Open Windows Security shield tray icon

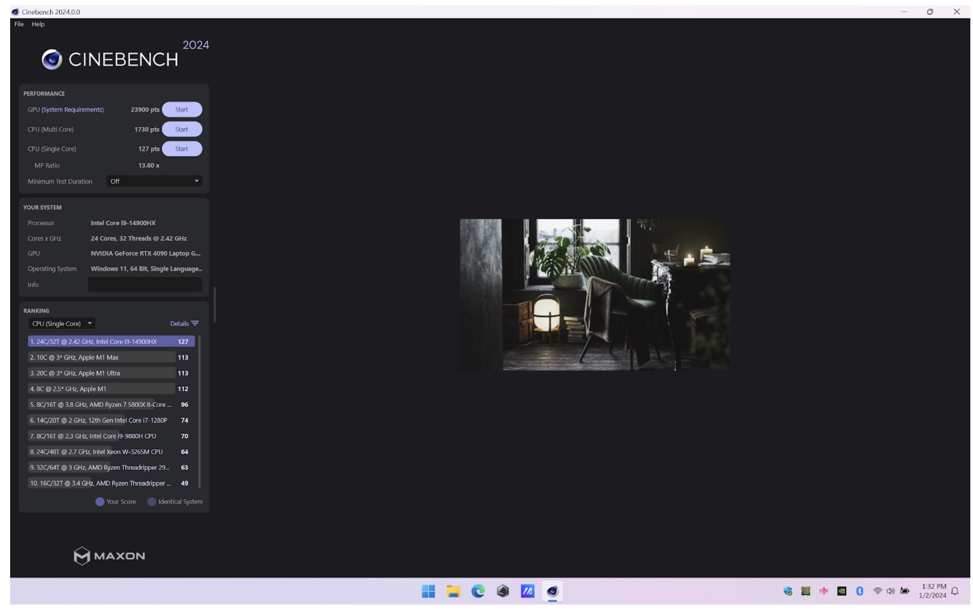[788, 591]
